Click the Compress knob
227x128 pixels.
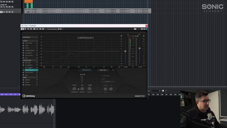tap(74, 89)
